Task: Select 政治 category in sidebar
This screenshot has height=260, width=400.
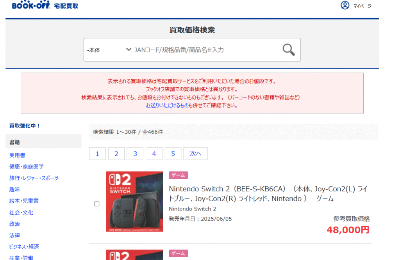Action: click(x=14, y=224)
